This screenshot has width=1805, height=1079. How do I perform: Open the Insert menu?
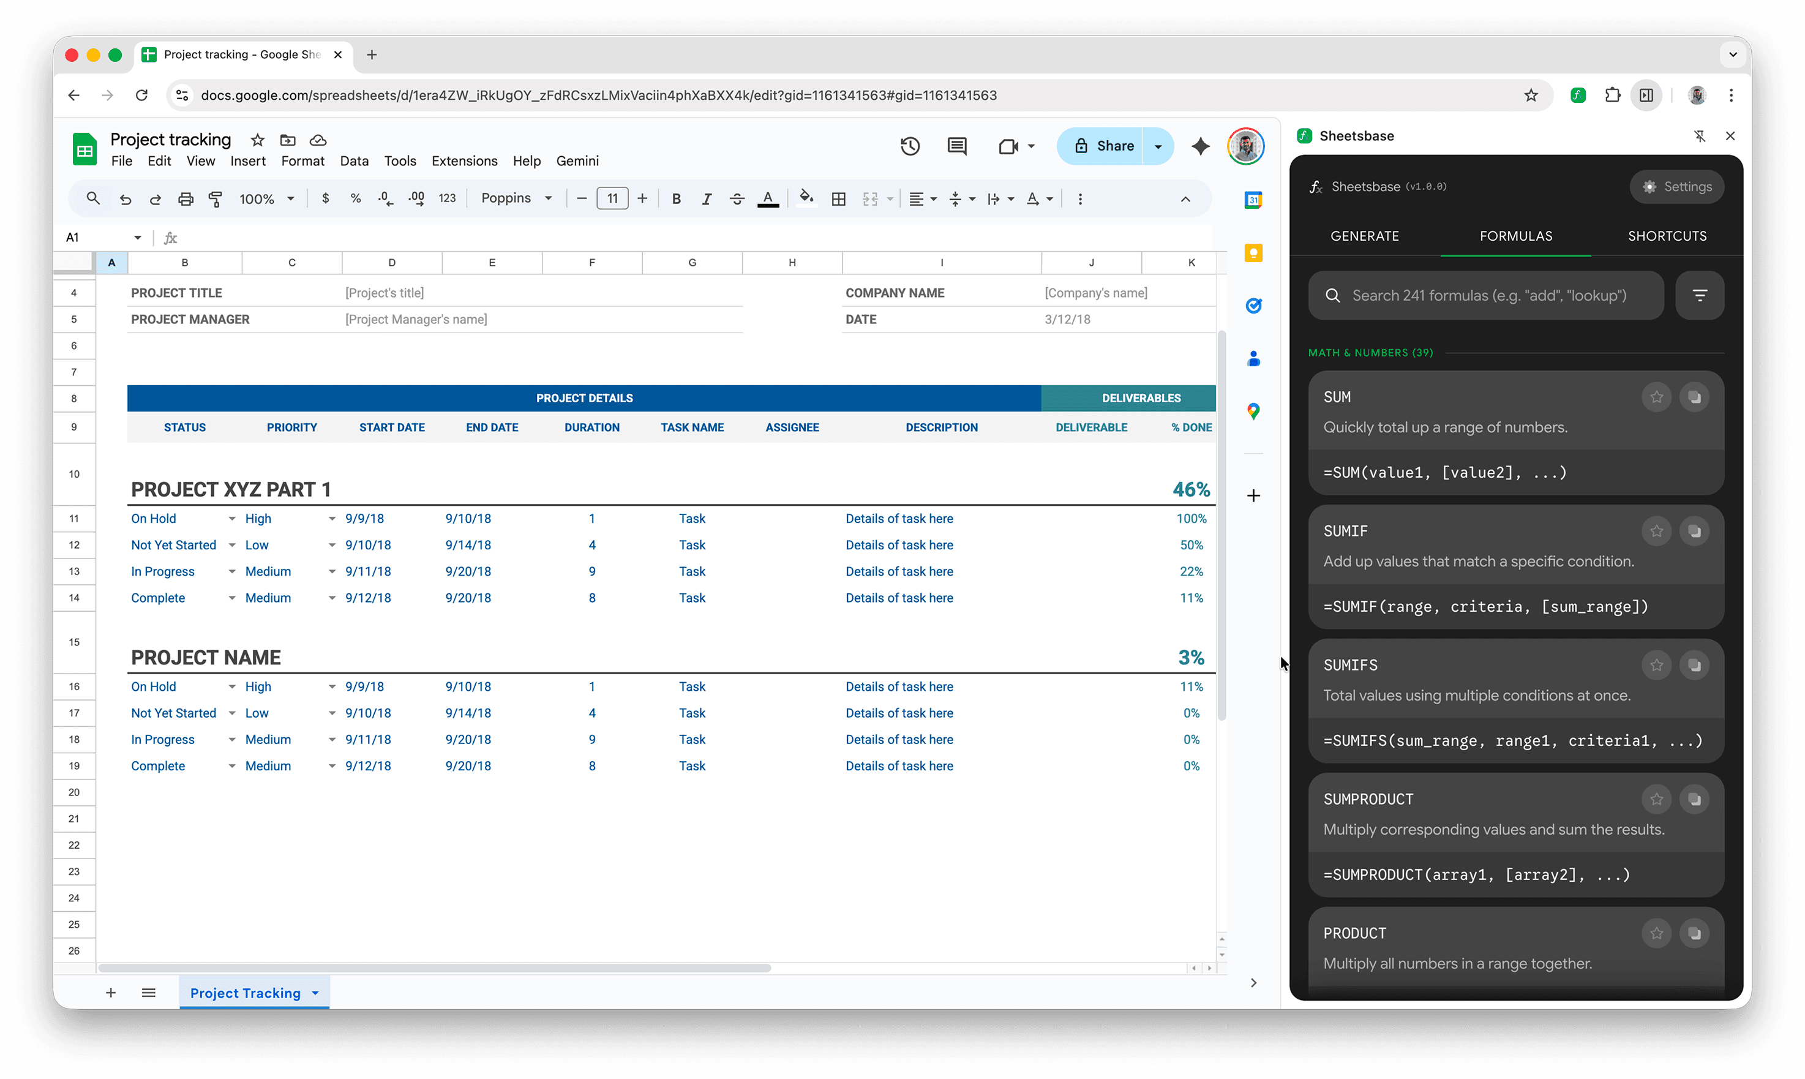click(x=248, y=160)
